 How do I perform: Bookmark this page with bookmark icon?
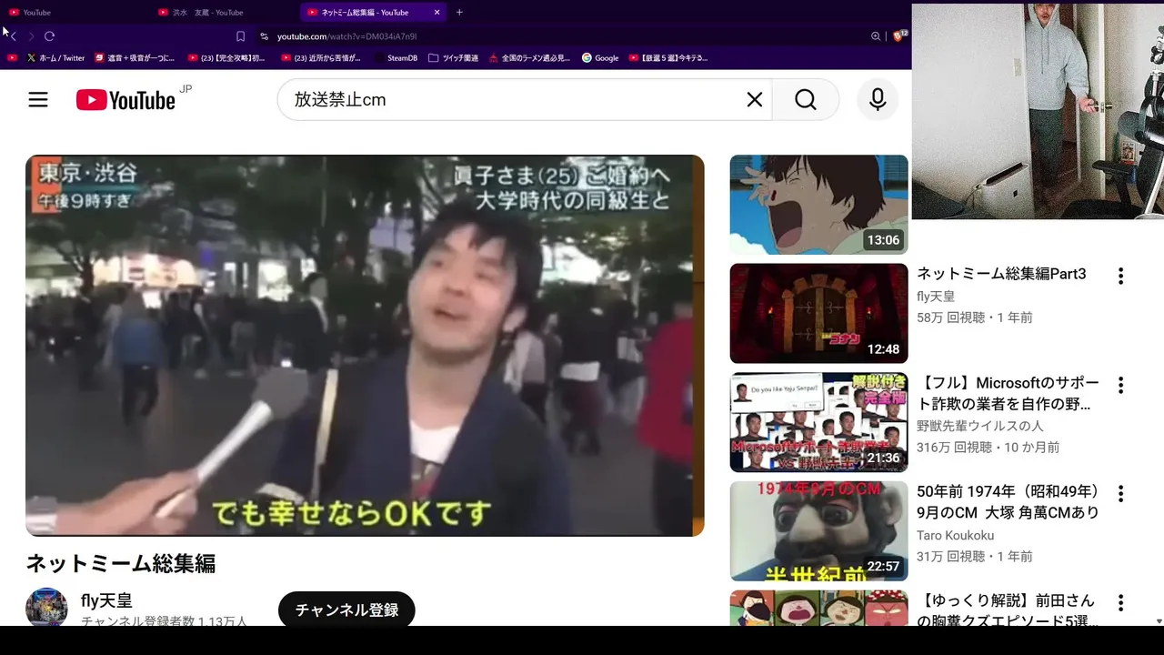[240, 36]
